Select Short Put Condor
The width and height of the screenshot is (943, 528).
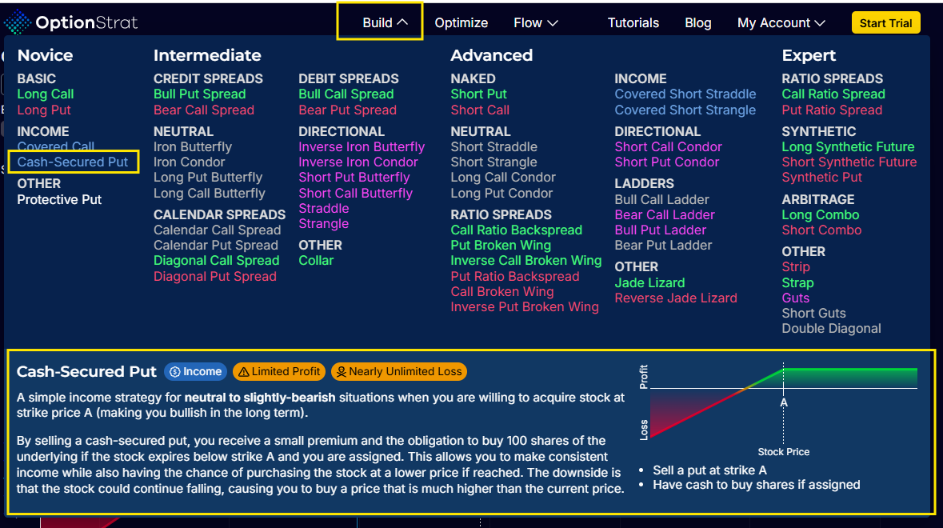(x=667, y=162)
